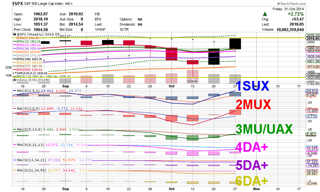Click the volume bars icon in legend
Image resolution: width=320 pixels, height=192 pixels.
(14, 80)
